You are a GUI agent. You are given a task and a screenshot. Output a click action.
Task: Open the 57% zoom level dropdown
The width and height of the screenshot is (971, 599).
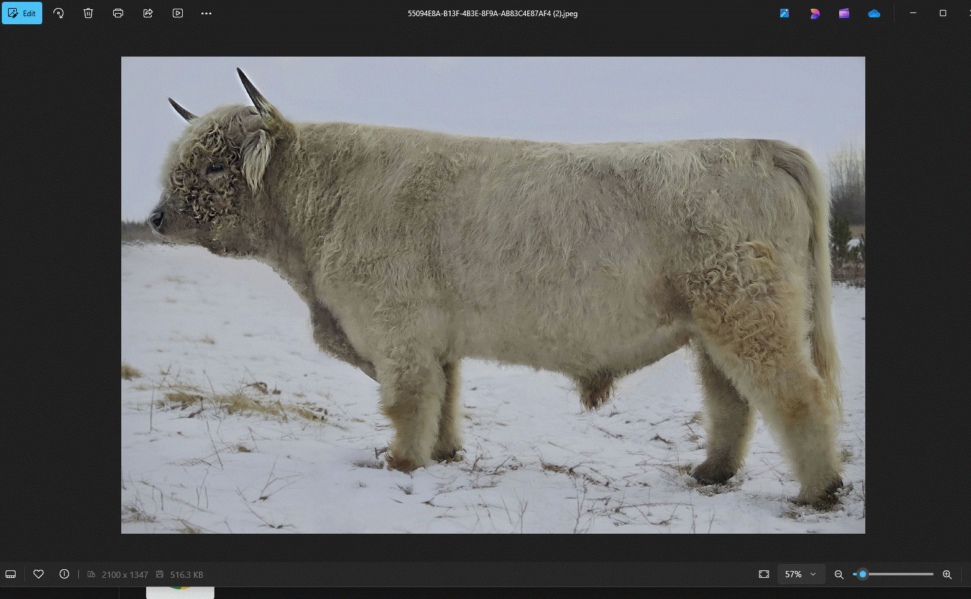tap(801, 574)
